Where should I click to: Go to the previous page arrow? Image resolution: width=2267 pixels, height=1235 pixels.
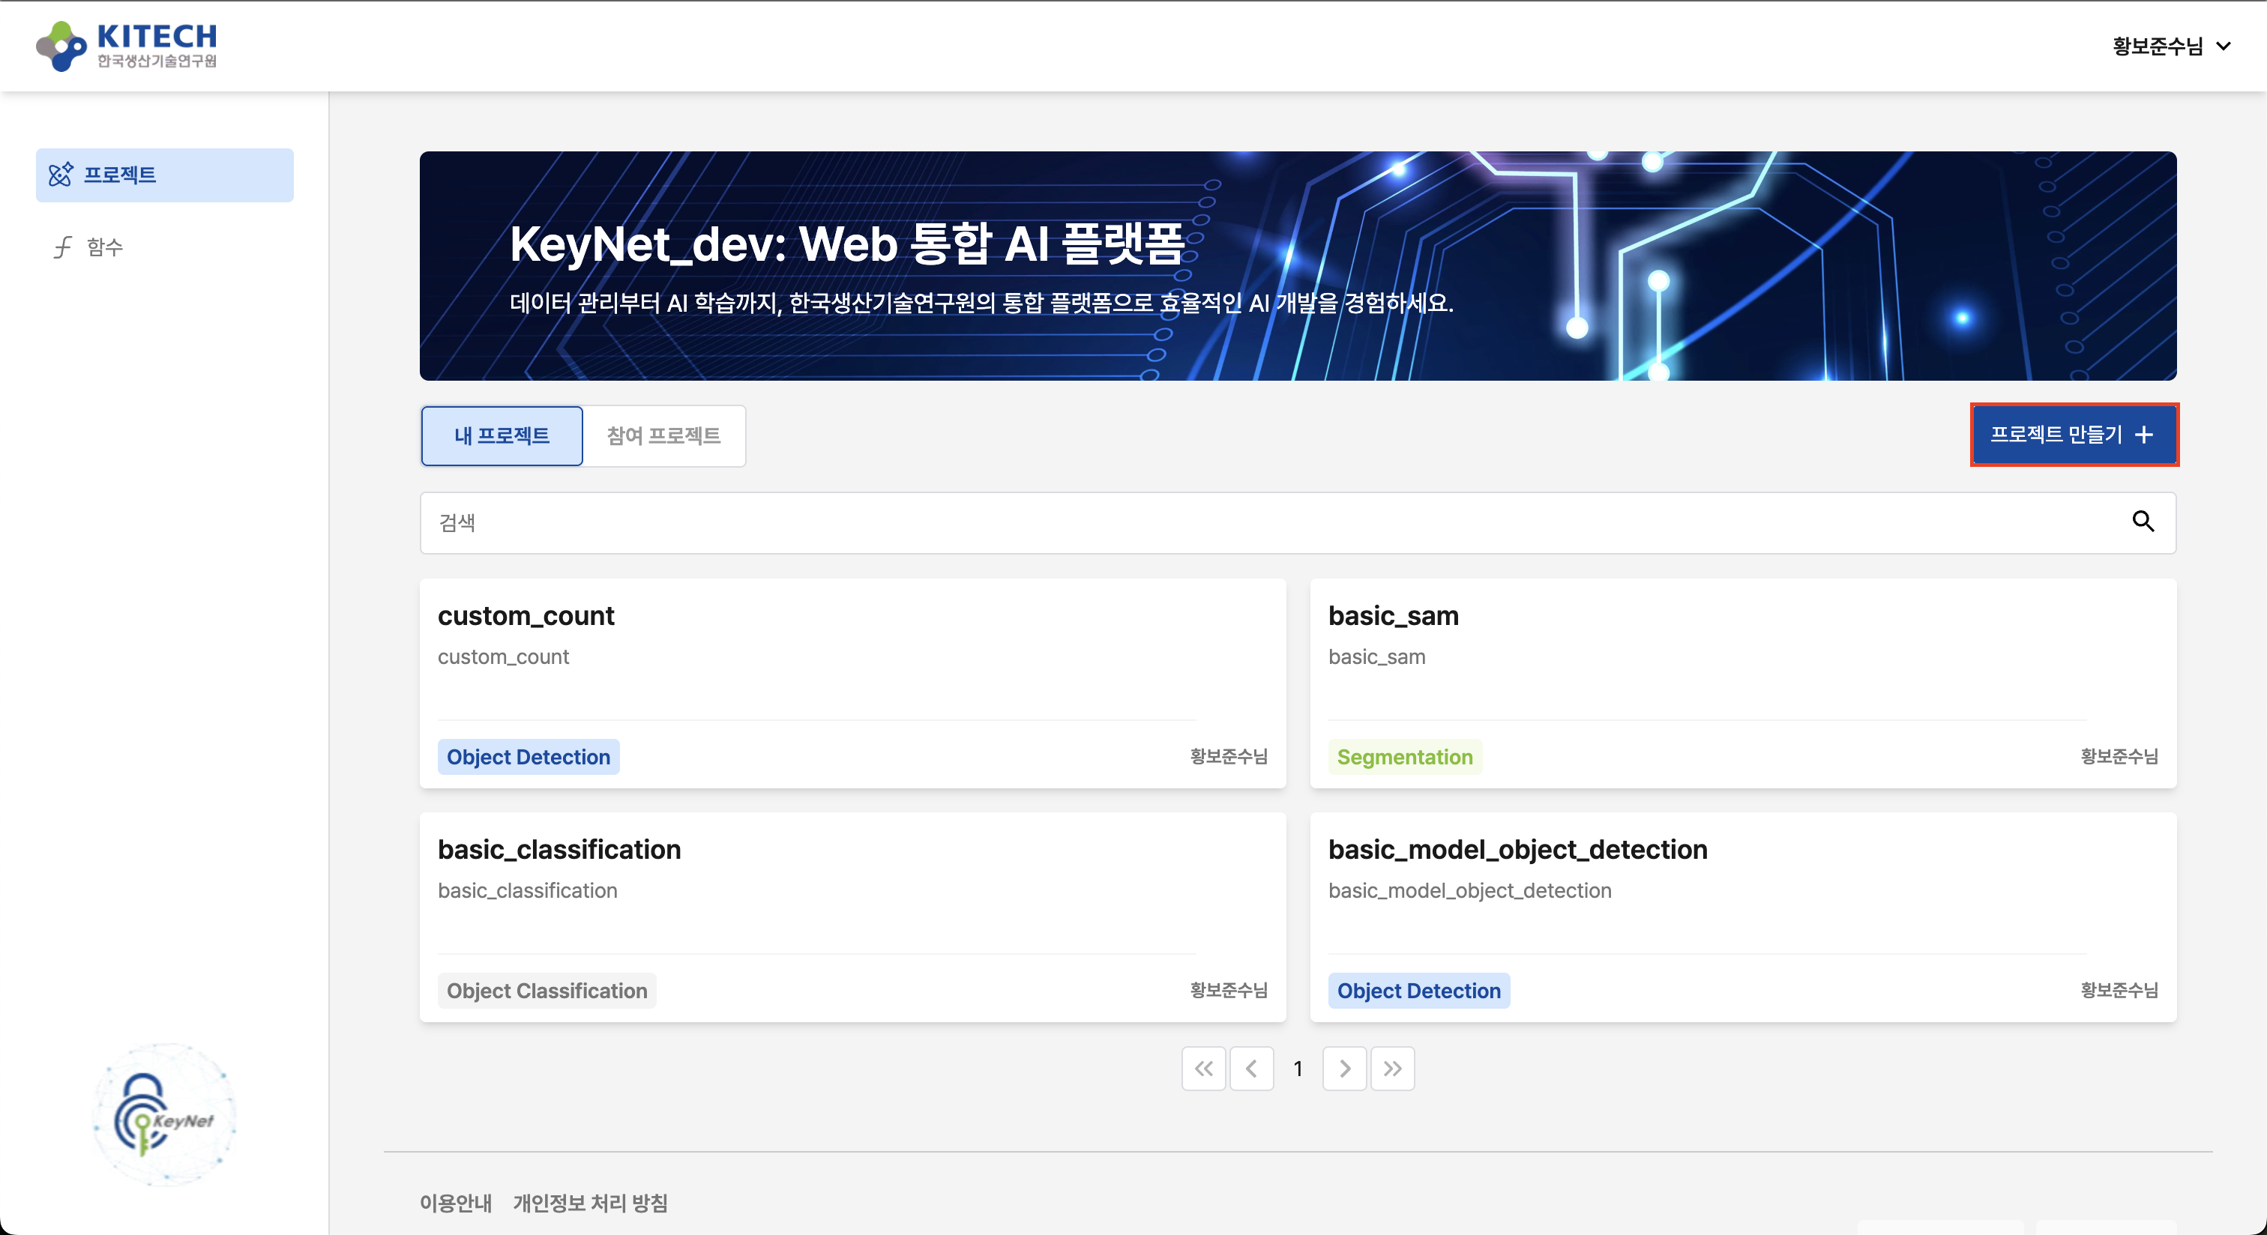[1250, 1068]
